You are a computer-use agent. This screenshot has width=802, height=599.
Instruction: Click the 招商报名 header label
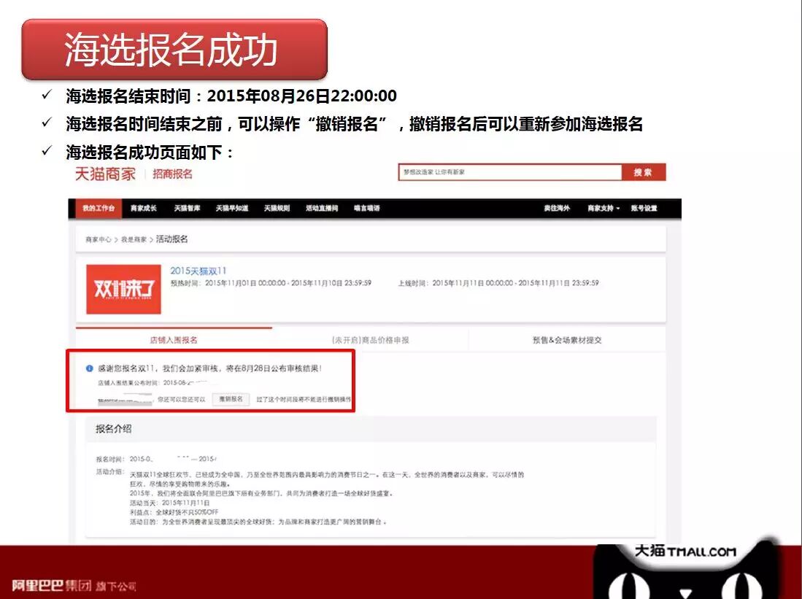pyautogui.click(x=172, y=174)
